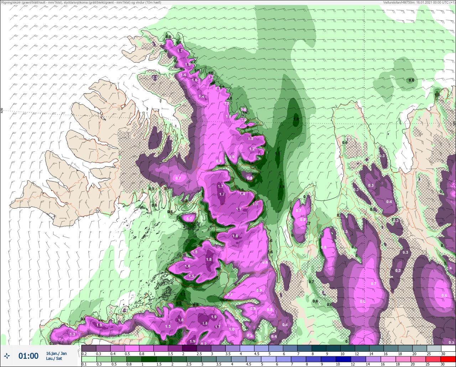Select the bright pink swatch at 0.5 in top legend row

coord(132,348)
